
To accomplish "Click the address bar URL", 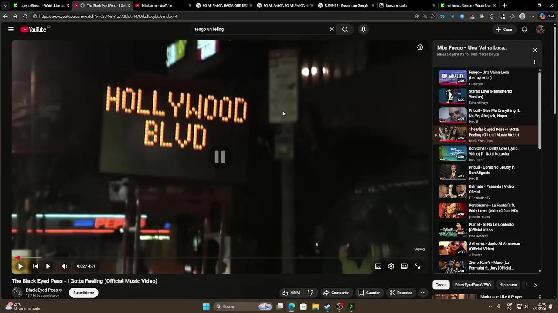I will 108,17.
